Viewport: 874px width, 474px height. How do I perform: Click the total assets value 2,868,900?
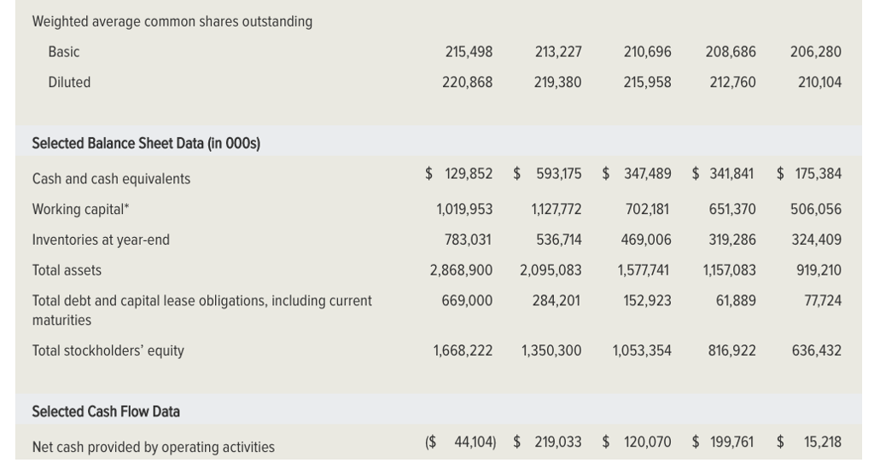pos(461,270)
